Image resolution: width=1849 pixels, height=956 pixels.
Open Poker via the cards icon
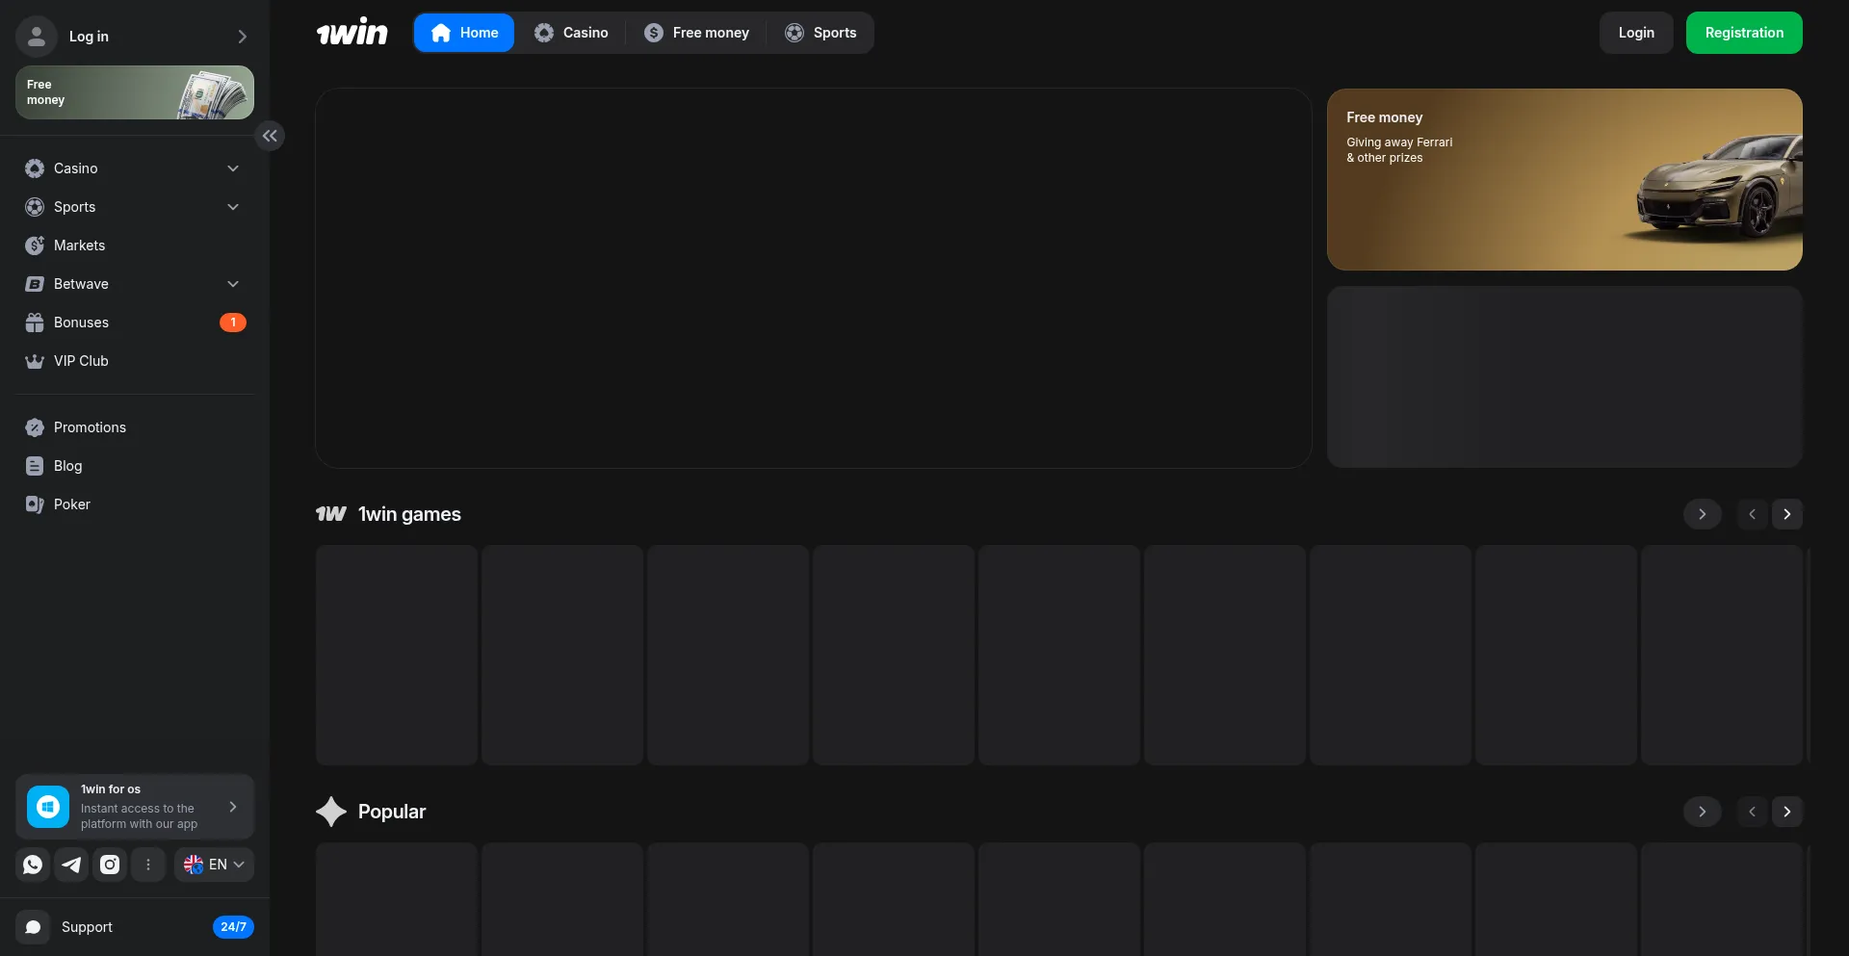[x=35, y=504]
